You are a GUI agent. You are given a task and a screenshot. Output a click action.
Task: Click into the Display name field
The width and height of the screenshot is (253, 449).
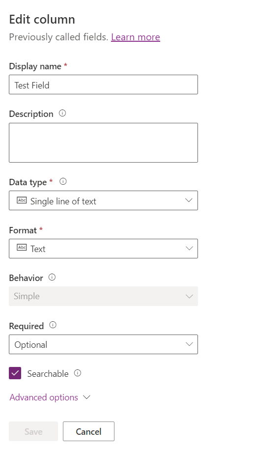click(103, 84)
